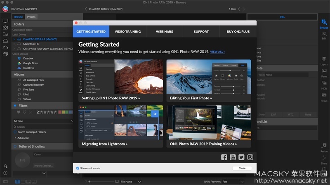
Task: Click the camera icon in left strip
Action: pos(5,28)
